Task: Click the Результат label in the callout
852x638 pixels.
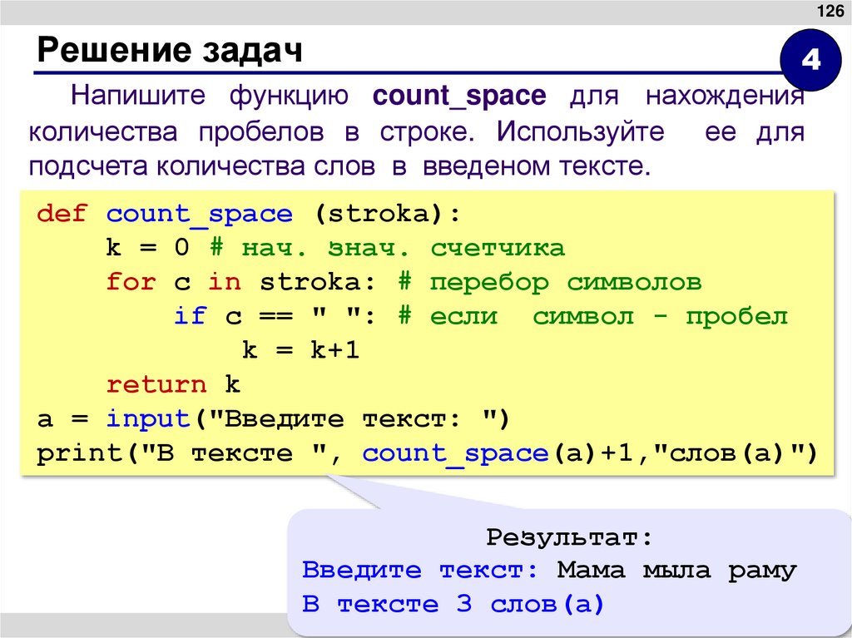Action: tap(571, 537)
